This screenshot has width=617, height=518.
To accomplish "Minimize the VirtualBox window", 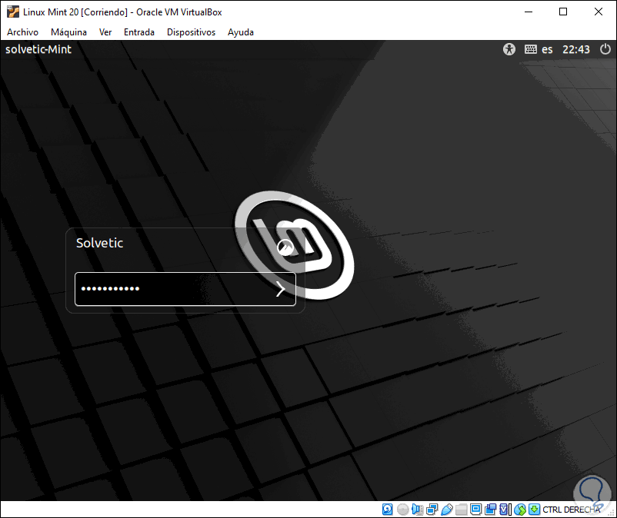I will [529, 12].
